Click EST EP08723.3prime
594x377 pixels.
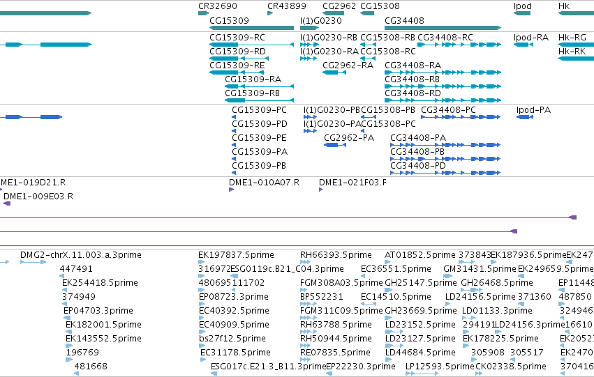[x=202, y=304]
